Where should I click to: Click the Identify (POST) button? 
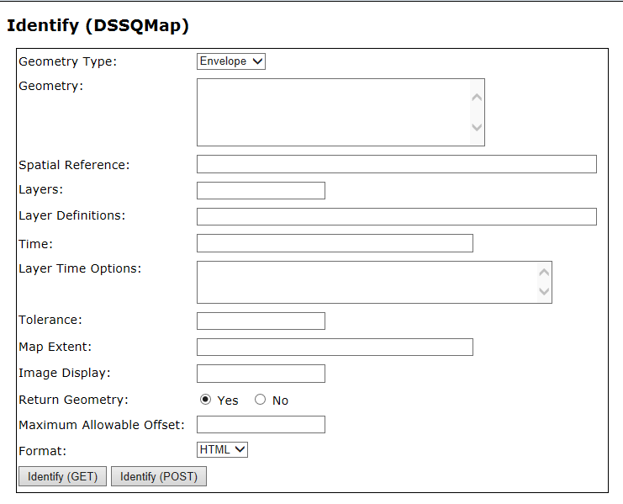pyautogui.click(x=159, y=477)
